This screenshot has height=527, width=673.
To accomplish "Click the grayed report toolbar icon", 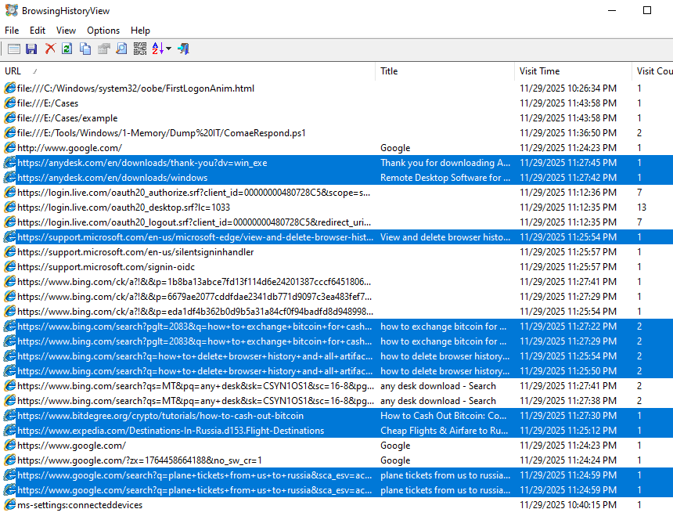I will (103, 49).
